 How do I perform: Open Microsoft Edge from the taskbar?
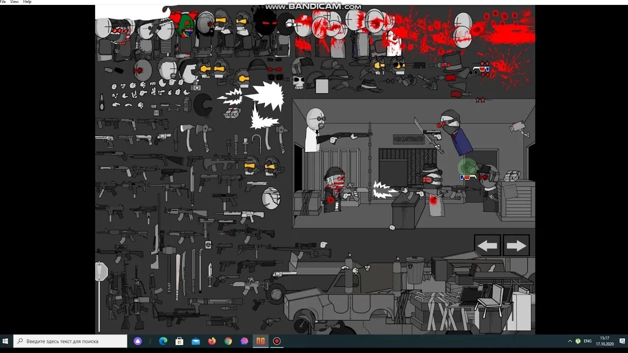pos(163,341)
